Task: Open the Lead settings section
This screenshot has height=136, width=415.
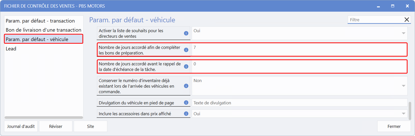Action: pos(11,49)
